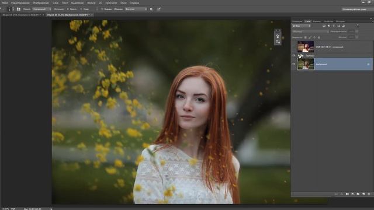Open the Фильтр menu
The image size is (374, 210).
pyautogui.click(x=91, y=3)
